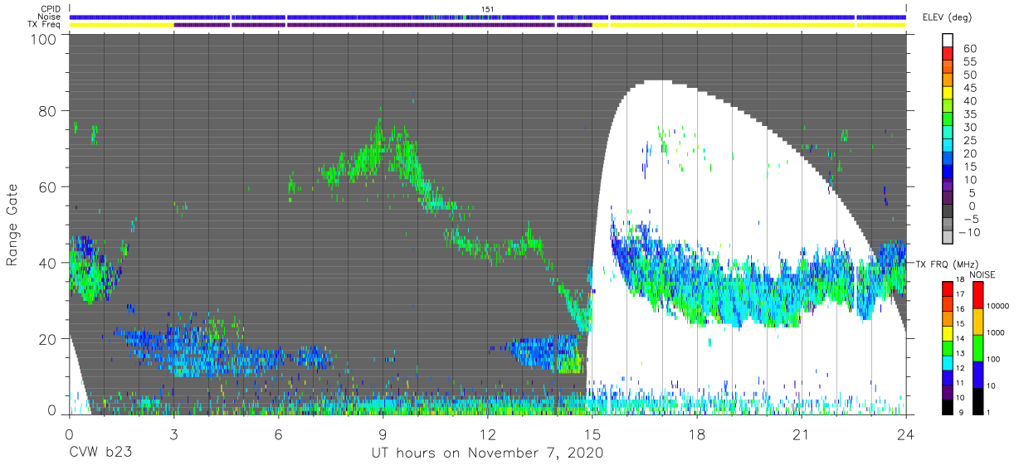Click the '30' label on ELEV color bar
The height and width of the screenshot is (470, 1019).
pyautogui.click(x=971, y=127)
